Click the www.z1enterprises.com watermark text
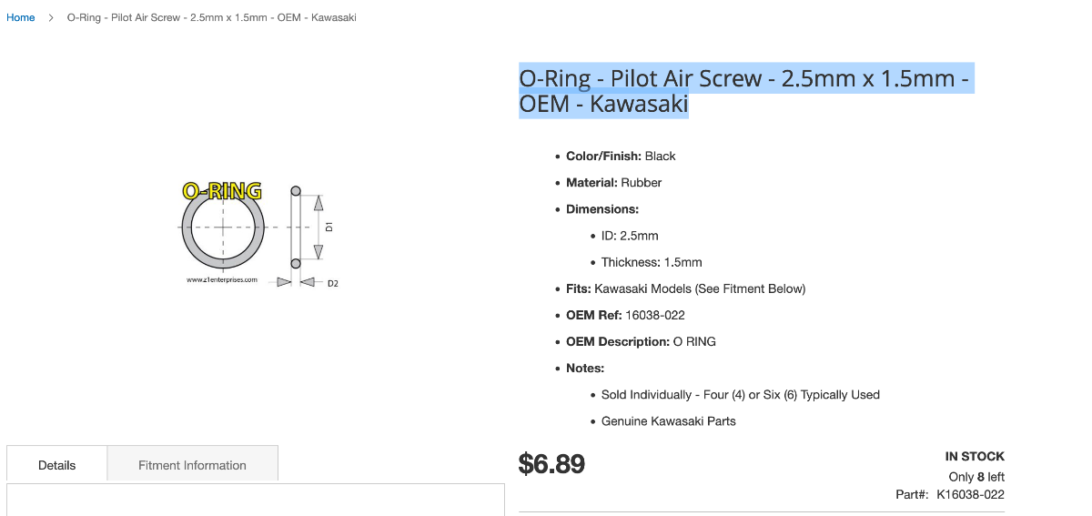 point(222,280)
